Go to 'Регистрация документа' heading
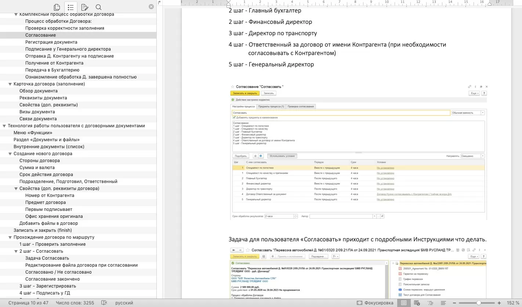Image resolution: width=522 pixels, height=307 pixels. pyautogui.click(x=51, y=42)
